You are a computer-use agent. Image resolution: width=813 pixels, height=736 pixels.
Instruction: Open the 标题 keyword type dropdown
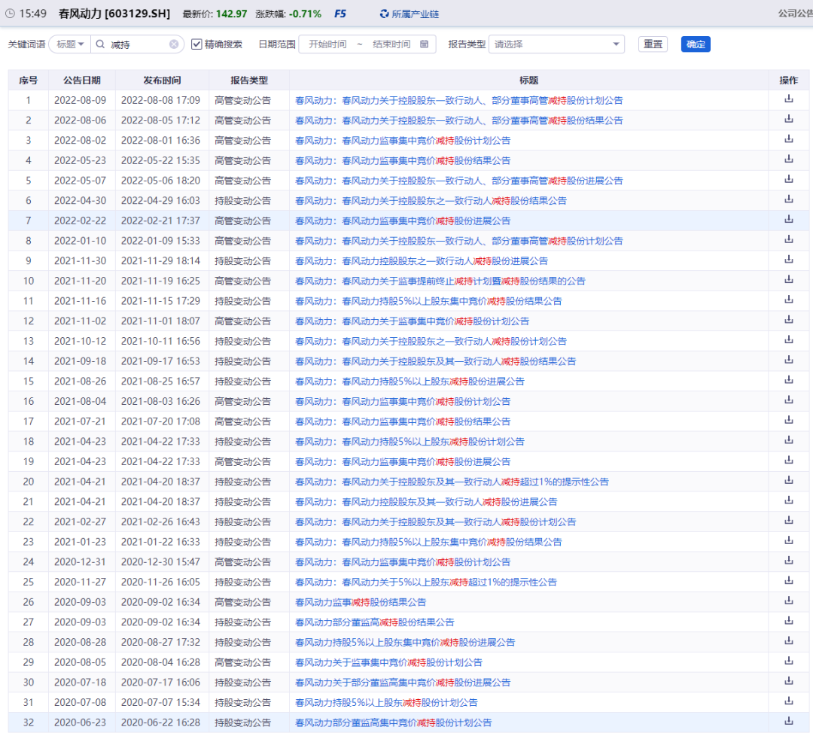click(x=70, y=44)
